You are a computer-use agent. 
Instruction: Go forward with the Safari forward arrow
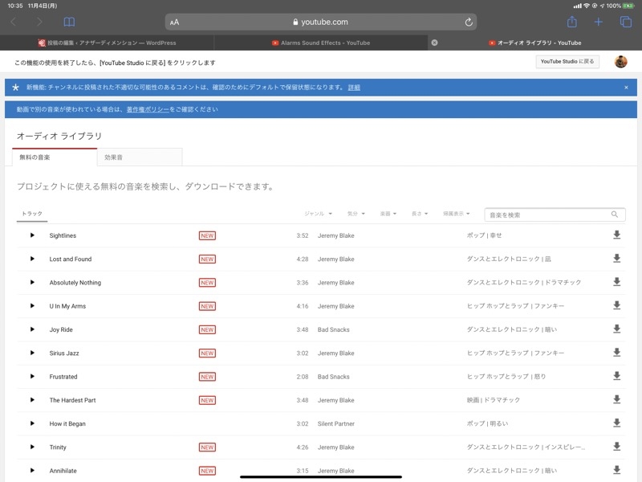pos(39,22)
